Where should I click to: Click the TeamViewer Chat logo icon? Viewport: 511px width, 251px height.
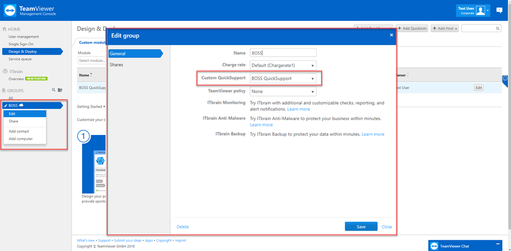(433, 246)
